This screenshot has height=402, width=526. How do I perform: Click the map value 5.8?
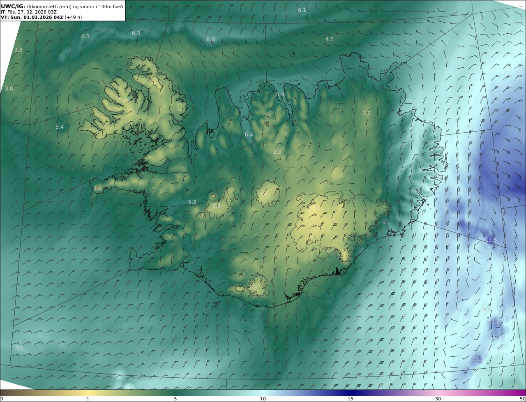[192, 202]
